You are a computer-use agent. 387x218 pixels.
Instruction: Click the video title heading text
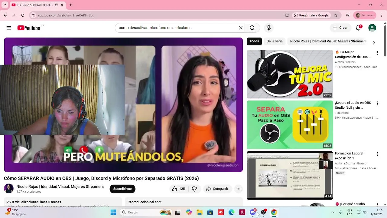coord(101,178)
